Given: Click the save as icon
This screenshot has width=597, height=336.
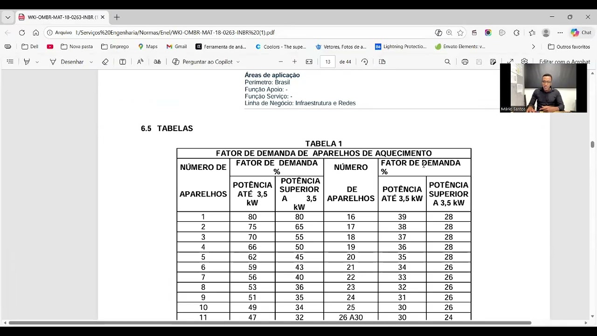Looking at the screenshot, I should pyautogui.click(x=493, y=62).
